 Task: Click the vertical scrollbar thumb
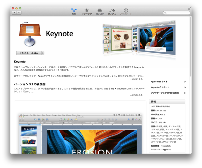(x=190, y=46)
